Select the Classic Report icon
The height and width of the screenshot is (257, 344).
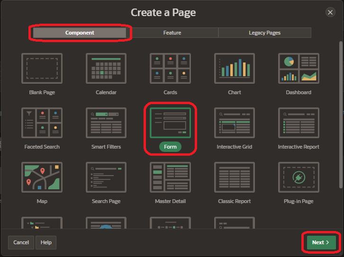pos(235,177)
